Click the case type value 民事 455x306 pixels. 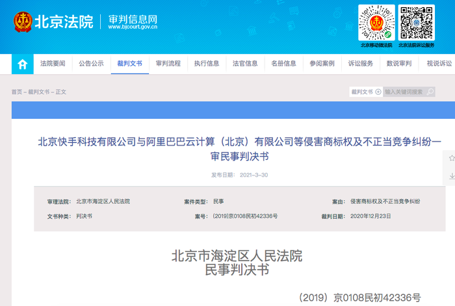click(218, 201)
